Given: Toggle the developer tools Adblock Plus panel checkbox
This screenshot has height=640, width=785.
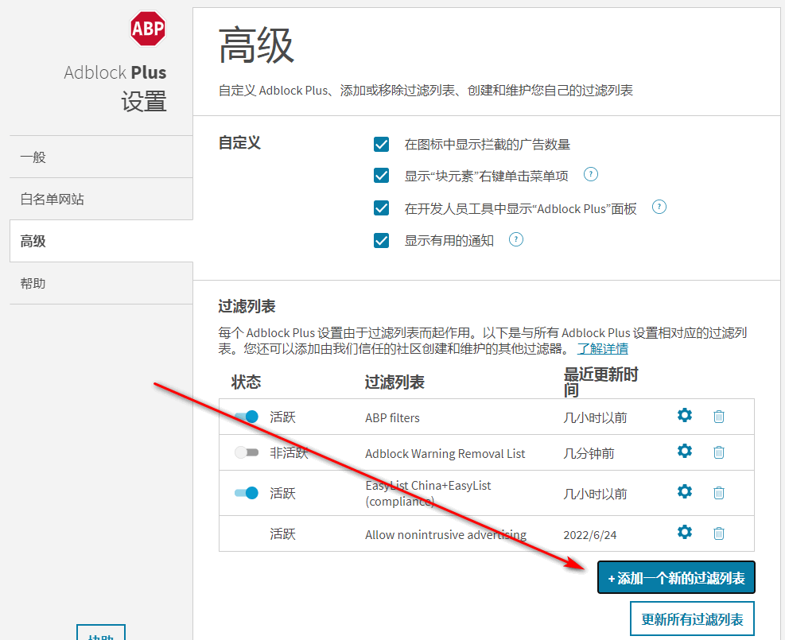Looking at the screenshot, I should (x=382, y=208).
